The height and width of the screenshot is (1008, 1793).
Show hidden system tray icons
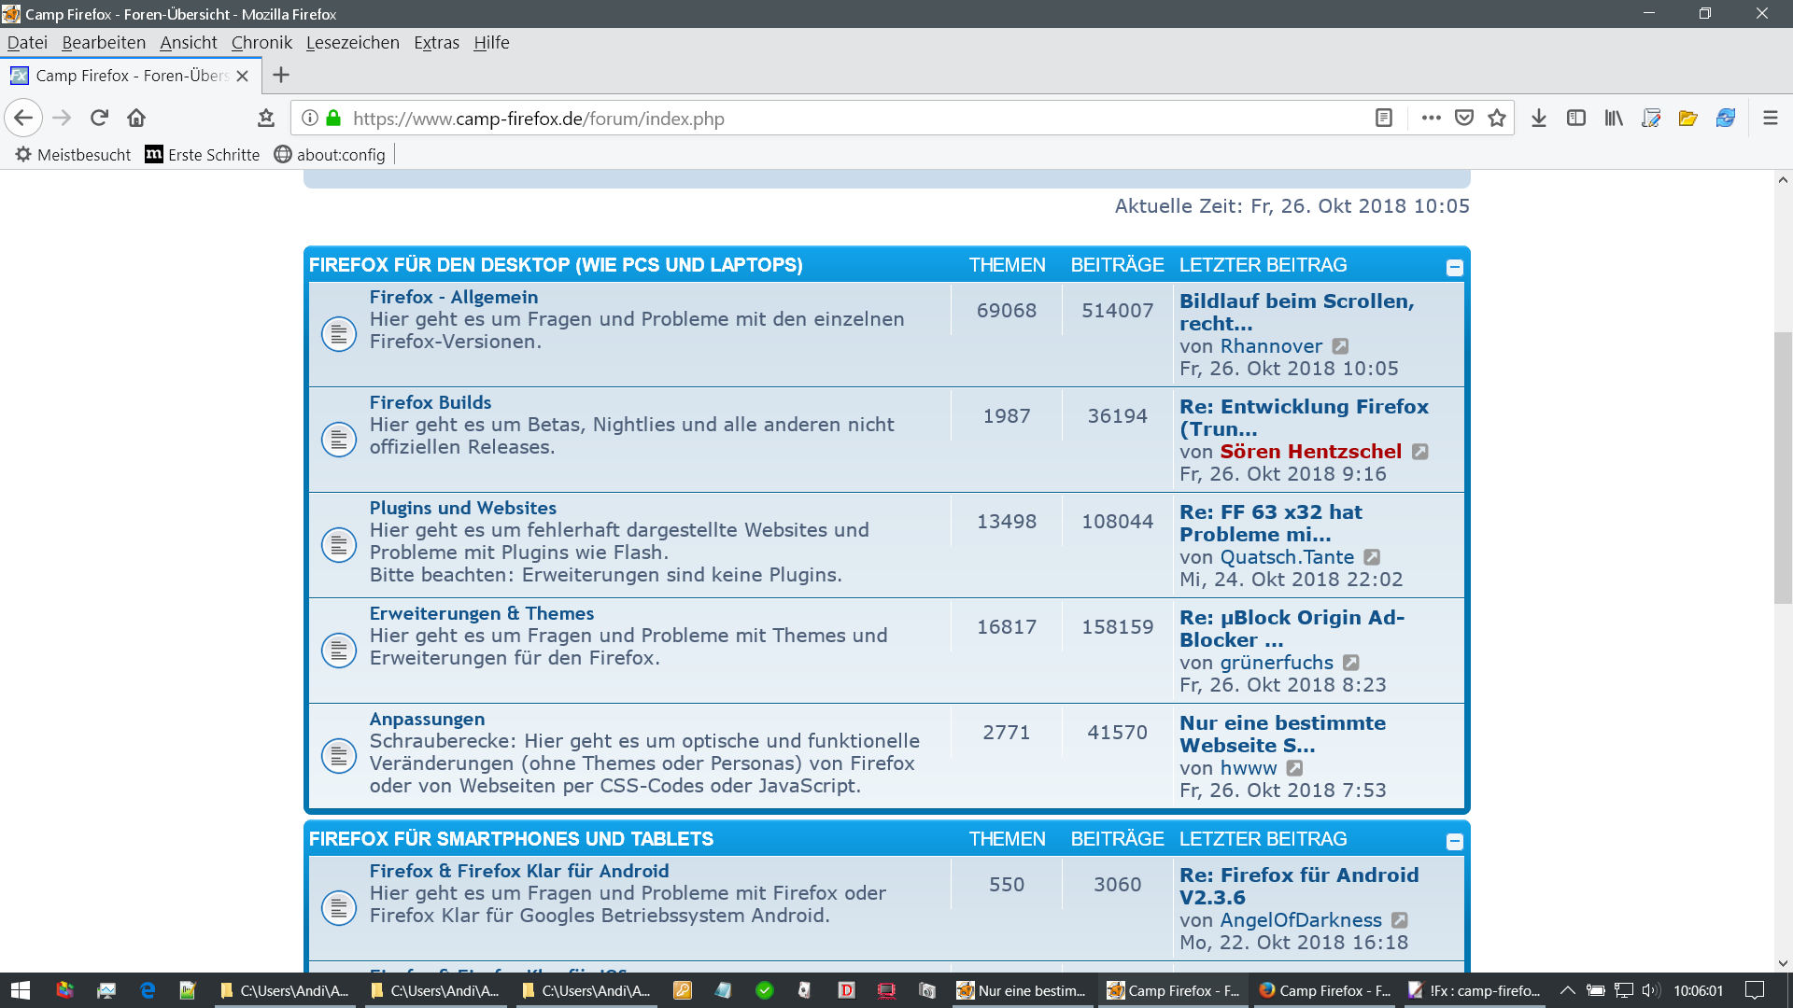pos(1568,990)
